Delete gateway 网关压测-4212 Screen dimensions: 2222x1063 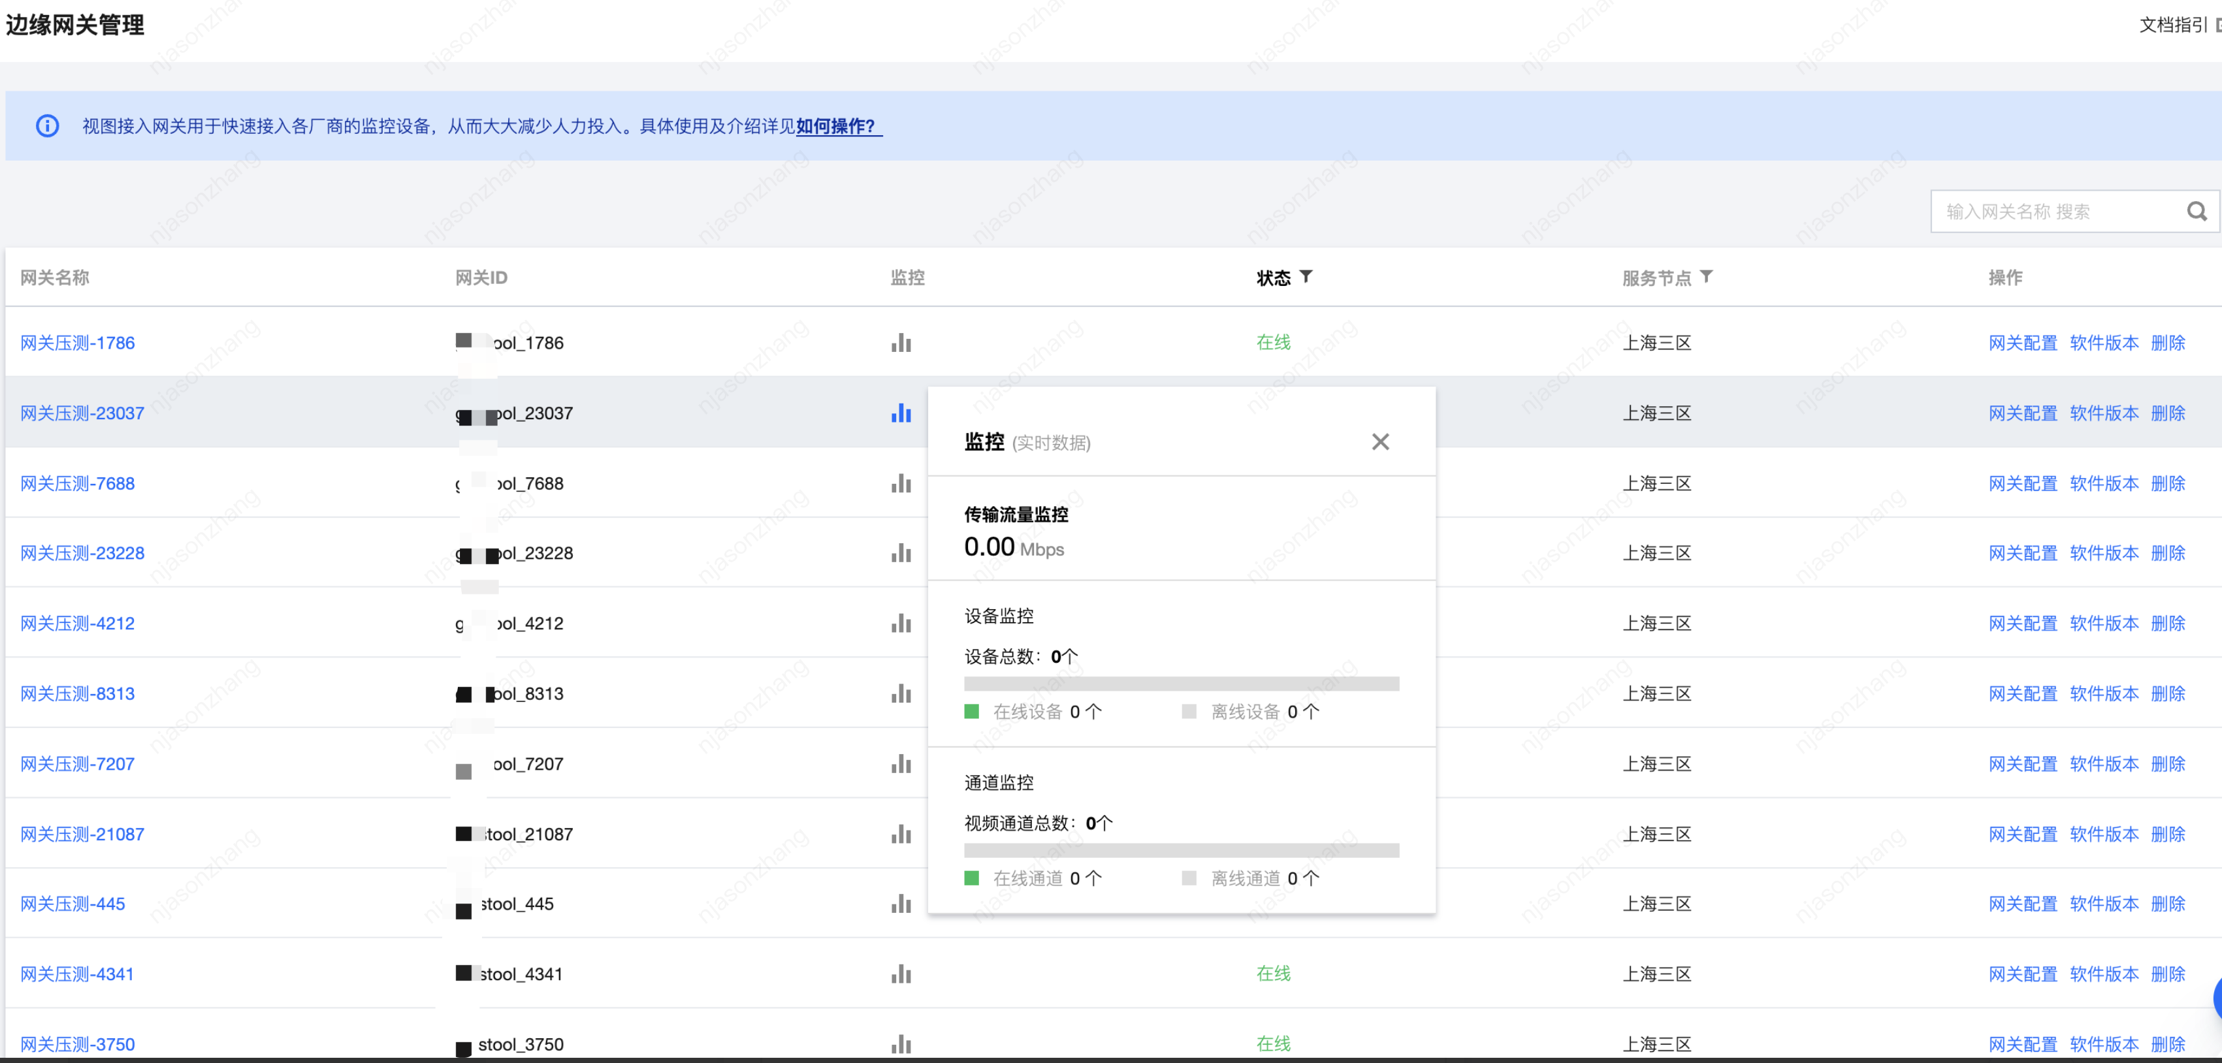coord(2166,624)
